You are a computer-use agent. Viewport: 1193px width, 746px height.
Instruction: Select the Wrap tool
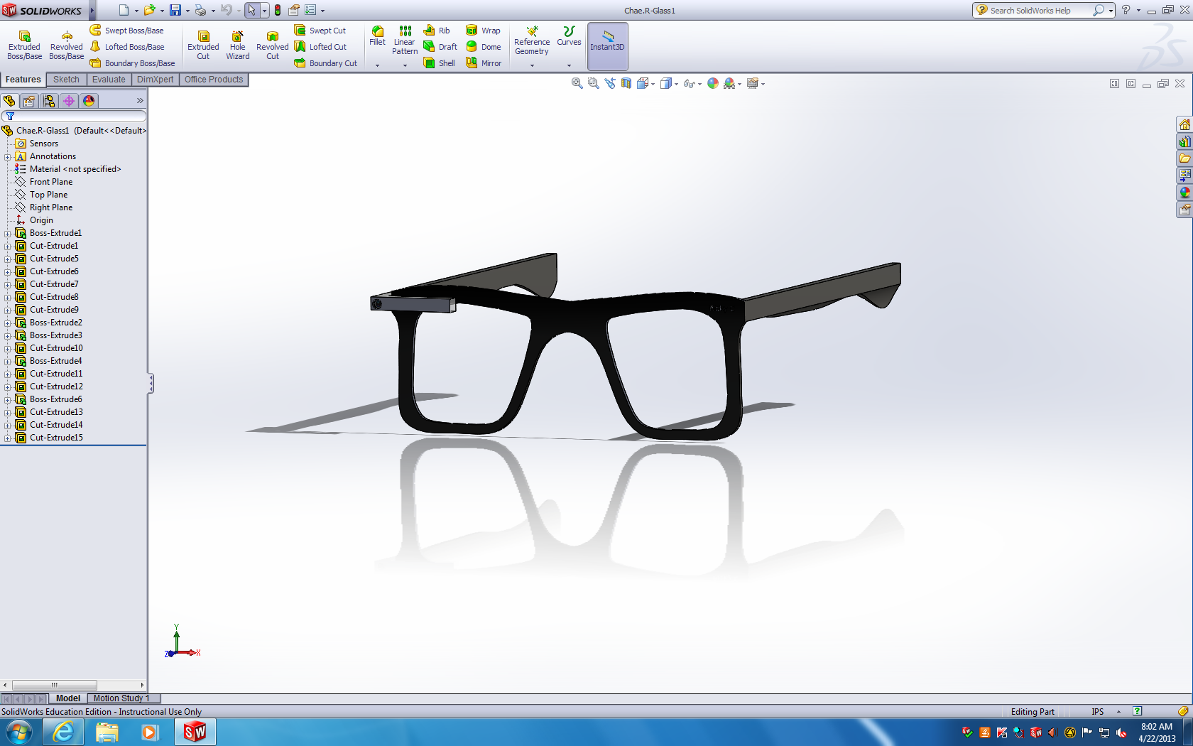[483, 31]
